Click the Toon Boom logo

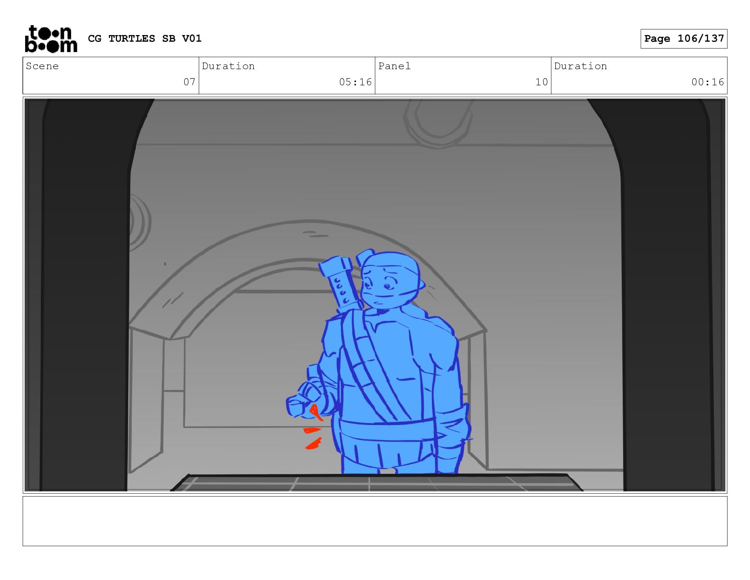(51, 38)
